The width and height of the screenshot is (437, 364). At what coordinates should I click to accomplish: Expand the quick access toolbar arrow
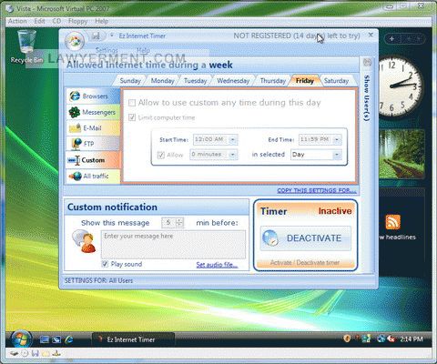click(x=112, y=35)
